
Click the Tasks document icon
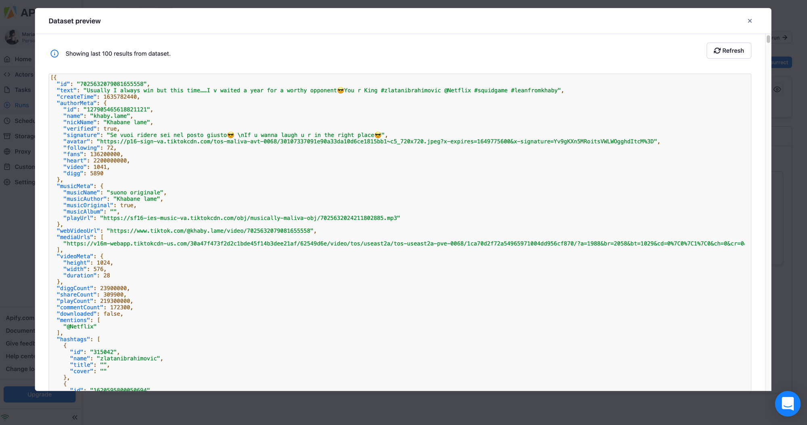[7, 90]
